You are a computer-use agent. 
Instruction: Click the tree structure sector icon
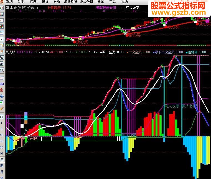2,45
